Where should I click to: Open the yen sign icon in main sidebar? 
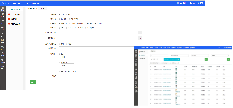[x=2, y=34]
